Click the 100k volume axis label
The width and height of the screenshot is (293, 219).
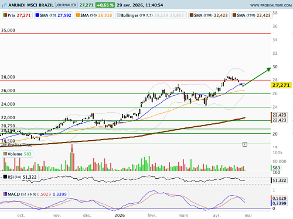coord(278,152)
